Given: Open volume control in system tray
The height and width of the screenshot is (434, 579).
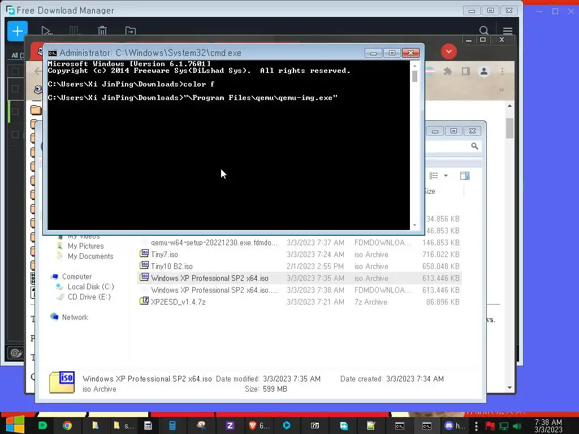Looking at the screenshot, I should [x=517, y=426].
